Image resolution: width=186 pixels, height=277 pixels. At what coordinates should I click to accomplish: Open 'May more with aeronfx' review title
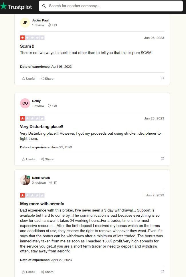point(42,204)
